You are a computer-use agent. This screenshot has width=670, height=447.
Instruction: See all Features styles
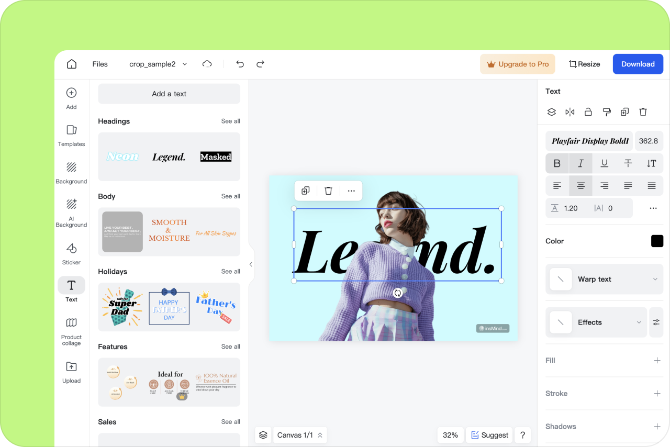tap(230, 347)
